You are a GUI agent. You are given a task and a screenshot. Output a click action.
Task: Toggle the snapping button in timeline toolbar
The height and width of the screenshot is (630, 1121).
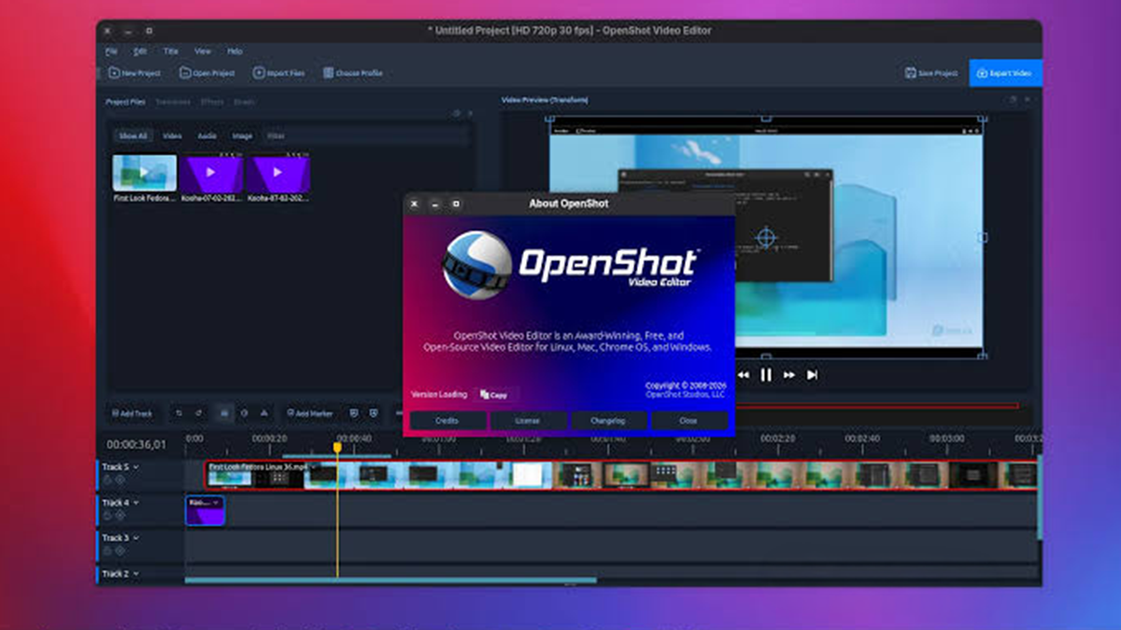[223, 413]
